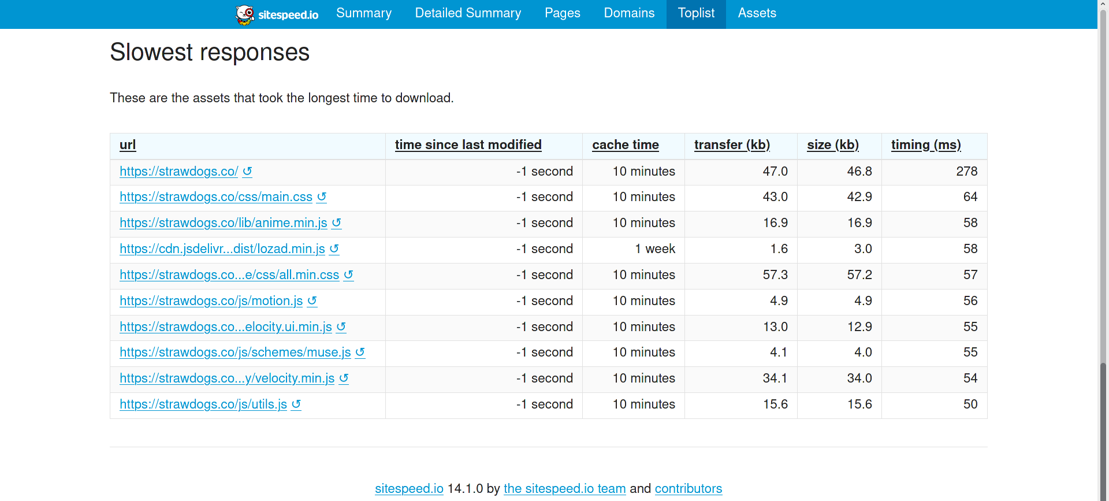Click the 56 timing value

[x=970, y=300]
